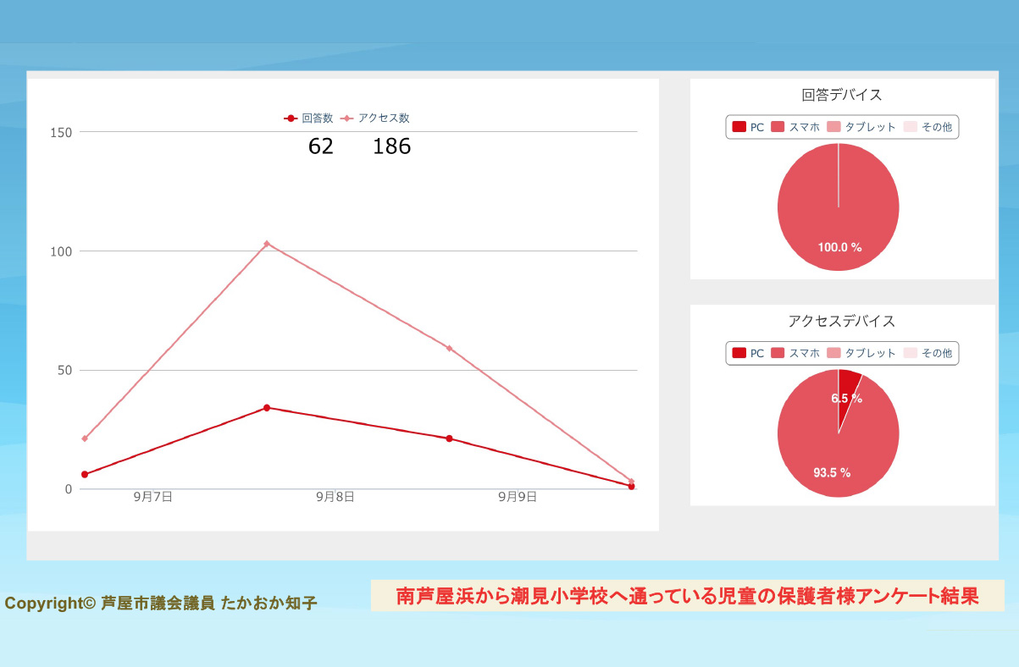Click the red 保護者様アンケート結果 caption banner
The image size is (1019, 667).
(x=688, y=596)
